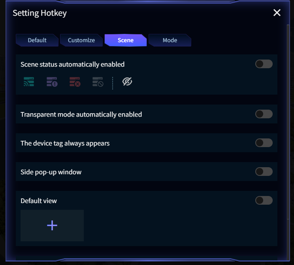This screenshot has width=294, height=265.
Task: Click the Side pop-up window label
Action: click(x=51, y=172)
